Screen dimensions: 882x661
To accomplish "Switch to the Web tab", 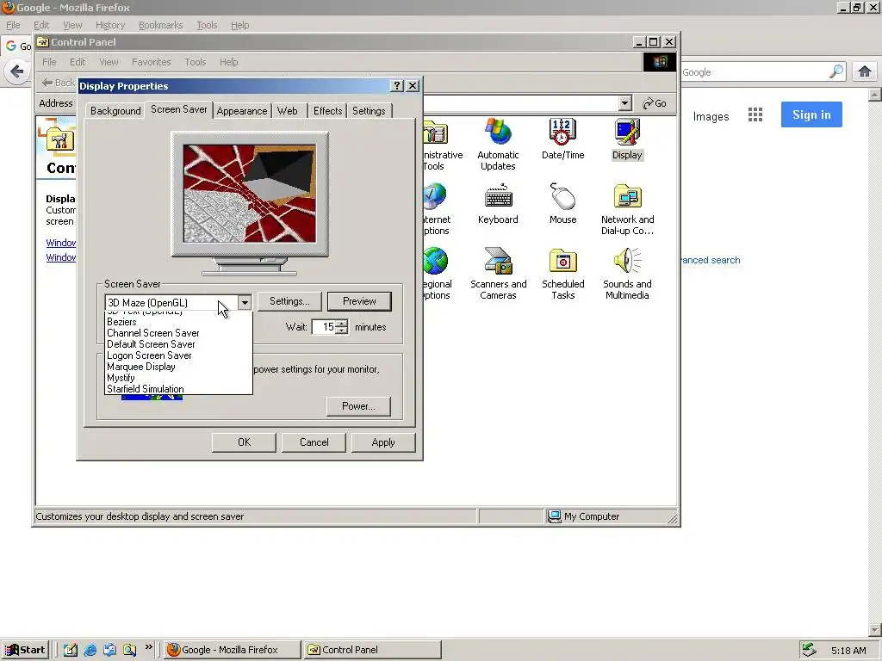I will 288,111.
